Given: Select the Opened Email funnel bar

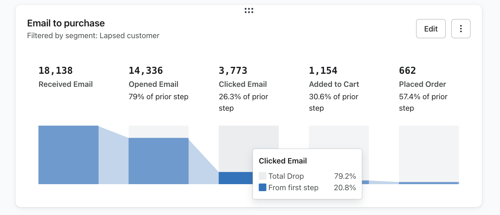Looking at the screenshot, I should tap(158, 161).
